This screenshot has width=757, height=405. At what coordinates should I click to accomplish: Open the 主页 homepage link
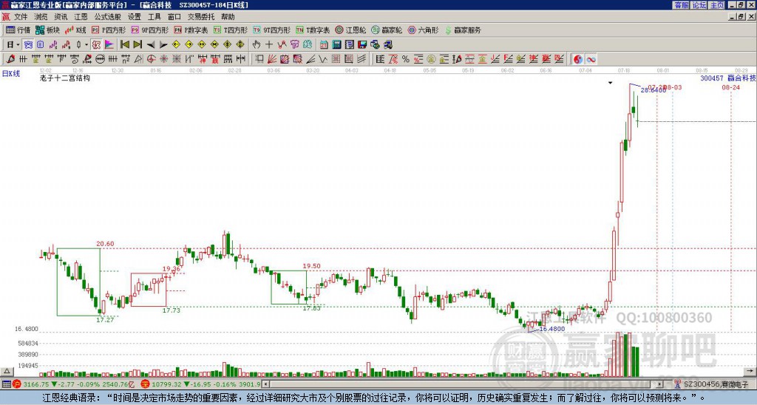coord(717,5)
